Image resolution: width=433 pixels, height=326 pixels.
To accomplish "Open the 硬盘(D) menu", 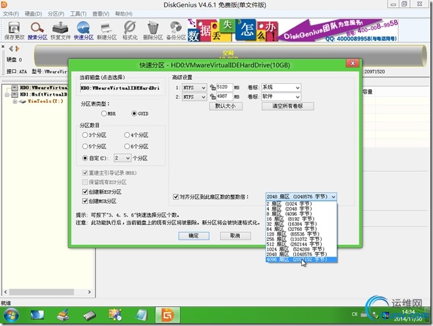I will tap(33, 14).
